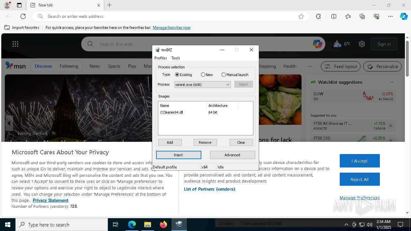The height and width of the screenshot is (231, 411).
Task: Click Manage favorites now link
Action: pos(171,28)
